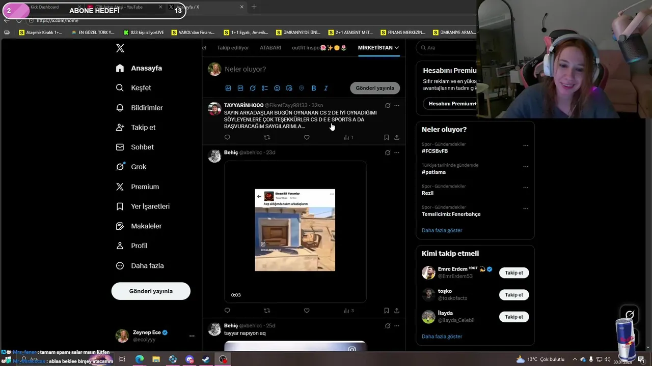This screenshot has height=366, width=652.
Task: Open Profil page
Action: pyautogui.click(x=131, y=246)
